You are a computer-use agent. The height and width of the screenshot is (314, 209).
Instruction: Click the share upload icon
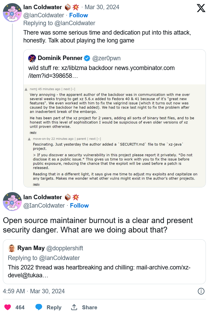(x=74, y=307)
